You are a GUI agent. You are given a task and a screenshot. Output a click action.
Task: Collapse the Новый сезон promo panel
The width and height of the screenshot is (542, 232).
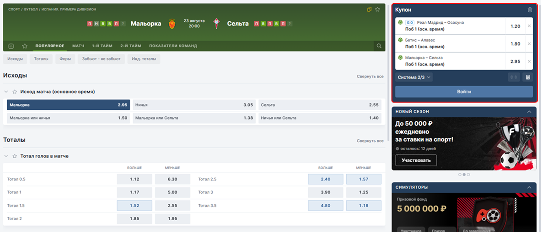click(x=529, y=112)
